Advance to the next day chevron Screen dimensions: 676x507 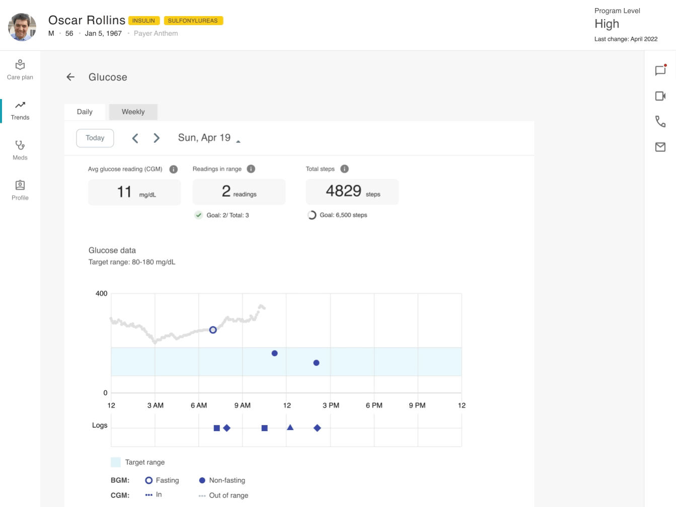point(157,138)
